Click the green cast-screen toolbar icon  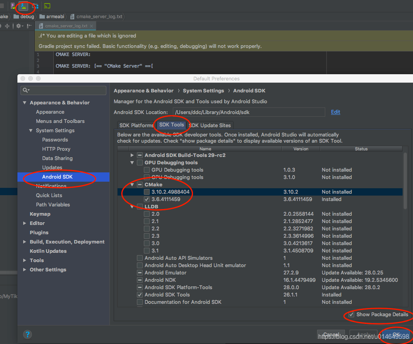[x=47, y=6]
